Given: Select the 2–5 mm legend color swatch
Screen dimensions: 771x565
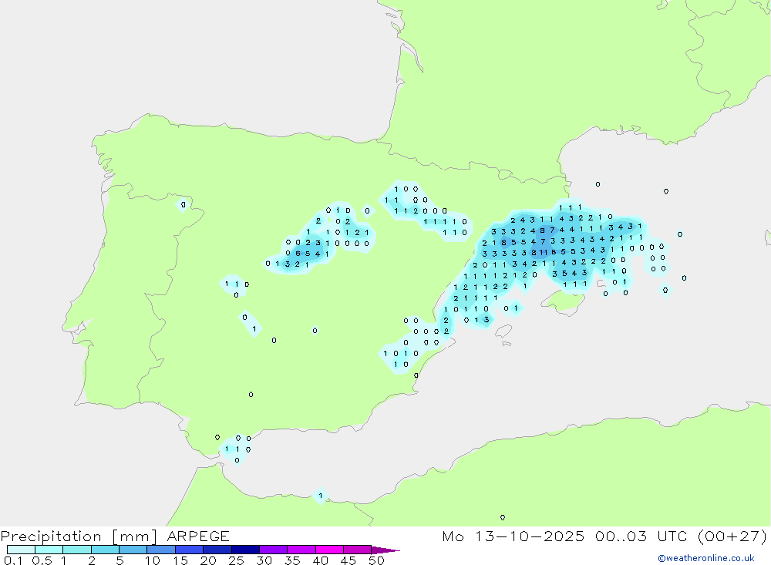Looking at the screenshot, I should coord(105,550).
